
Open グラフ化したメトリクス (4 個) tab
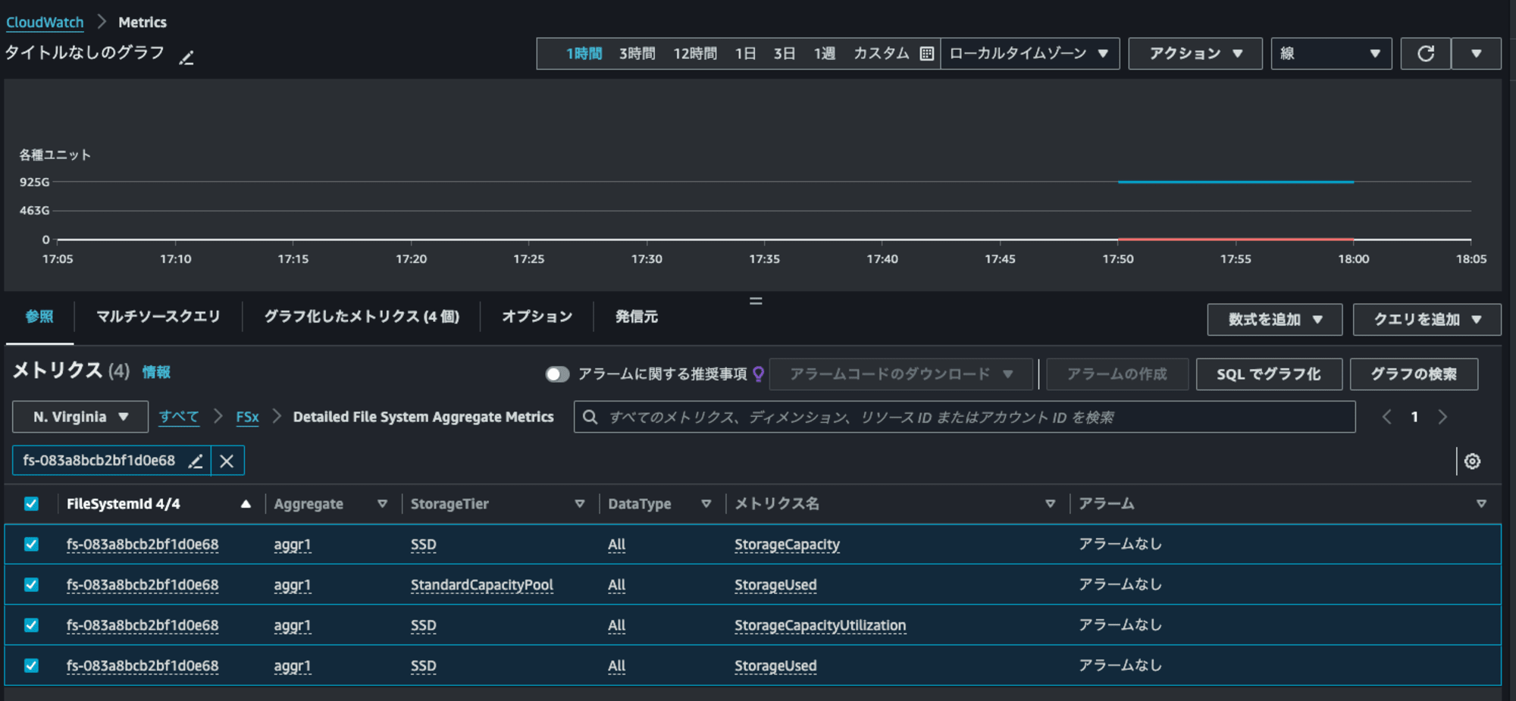click(362, 317)
